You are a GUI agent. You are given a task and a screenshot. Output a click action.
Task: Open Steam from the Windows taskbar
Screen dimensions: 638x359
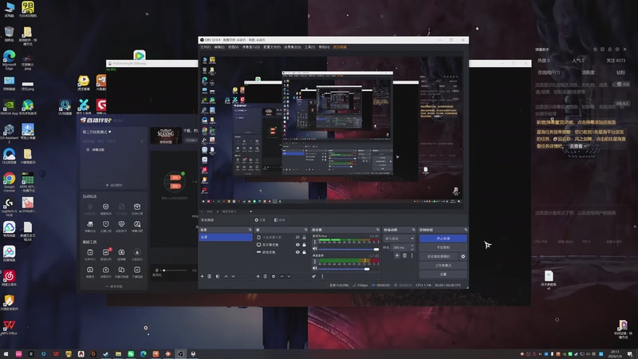click(106, 354)
